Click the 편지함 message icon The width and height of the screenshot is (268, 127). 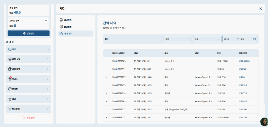point(10,89)
